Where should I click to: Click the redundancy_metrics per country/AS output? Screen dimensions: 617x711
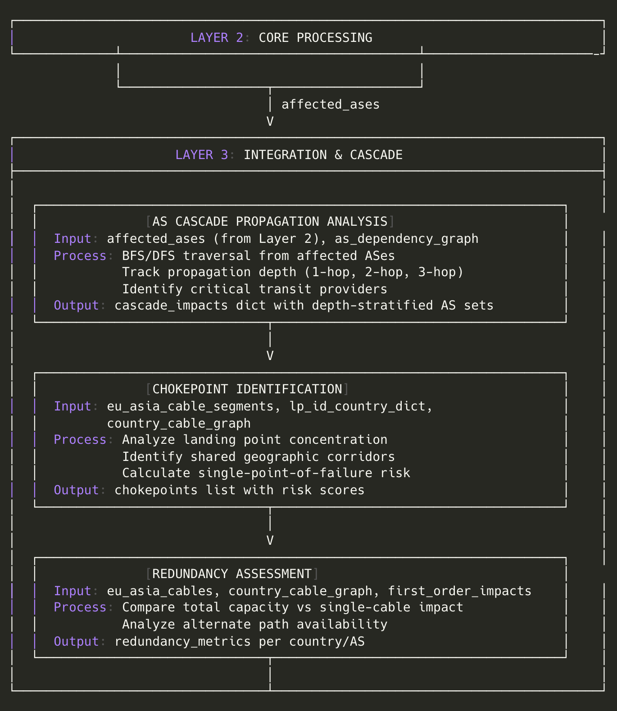[239, 642]
